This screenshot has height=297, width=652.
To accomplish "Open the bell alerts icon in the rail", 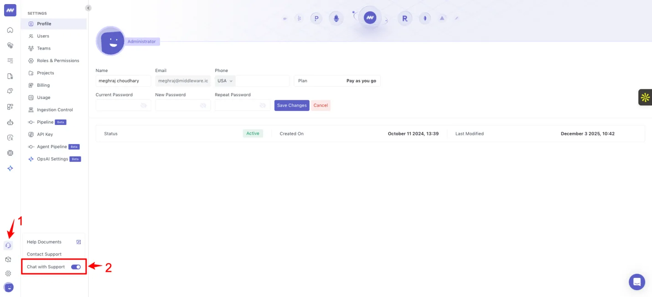I will (x=10, y=91).
